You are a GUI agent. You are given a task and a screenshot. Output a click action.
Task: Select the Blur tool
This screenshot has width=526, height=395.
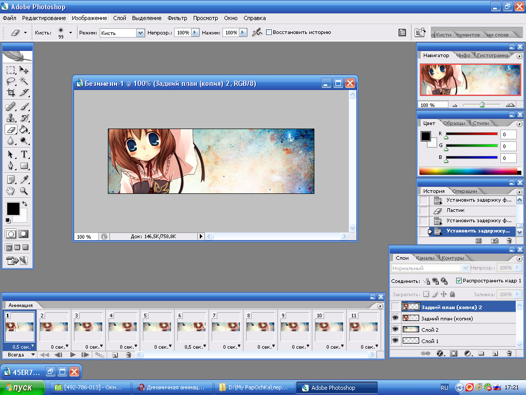(x=11, y=141)
